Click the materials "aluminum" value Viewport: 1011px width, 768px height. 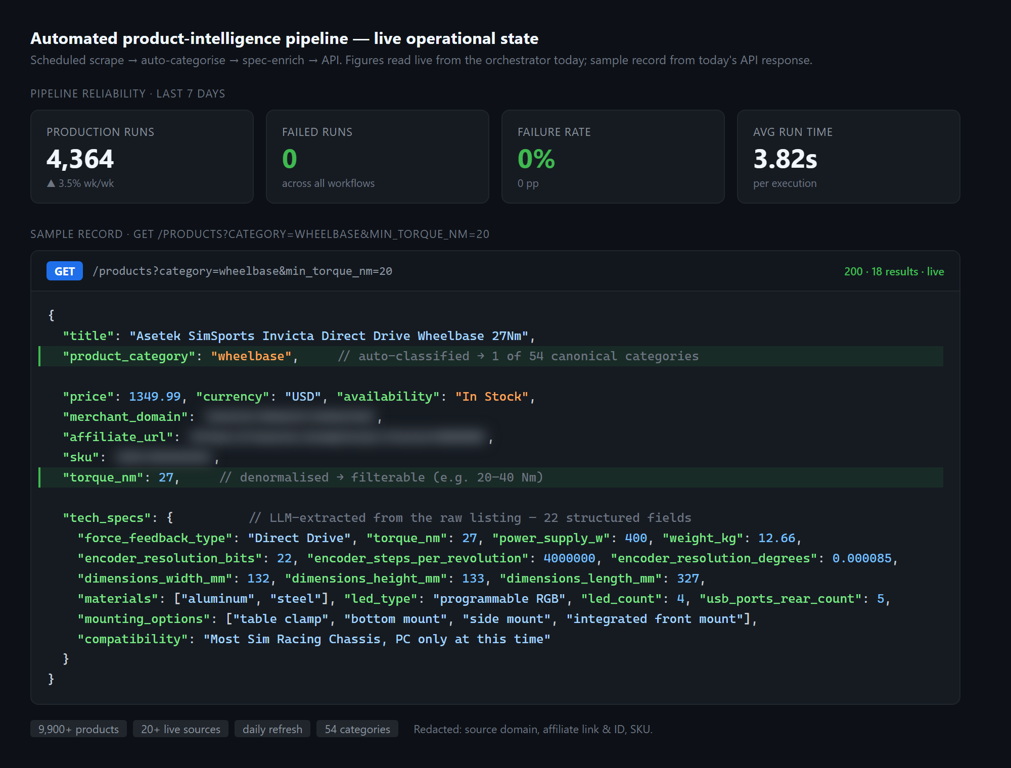218,599
